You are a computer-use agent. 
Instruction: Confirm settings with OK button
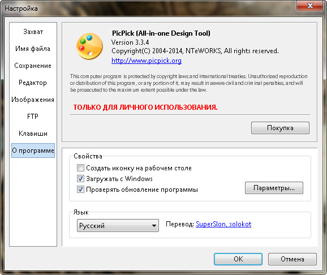[x=238, y=259]
